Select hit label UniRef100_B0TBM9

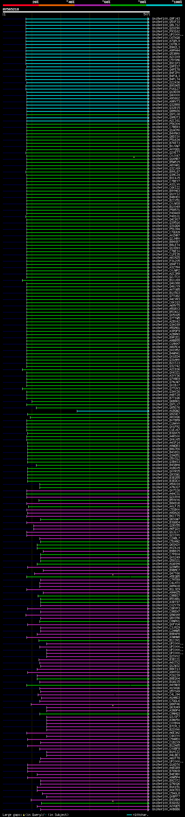(x=166, y=420)
